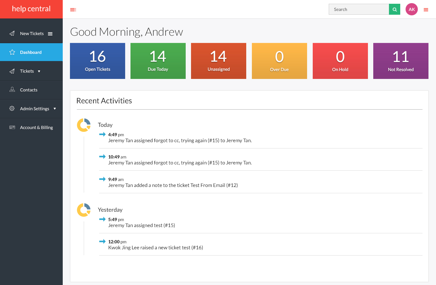Expand the Admin Settings dropdown arrow
The image size is (436, 285).
[x=55, y=109]
